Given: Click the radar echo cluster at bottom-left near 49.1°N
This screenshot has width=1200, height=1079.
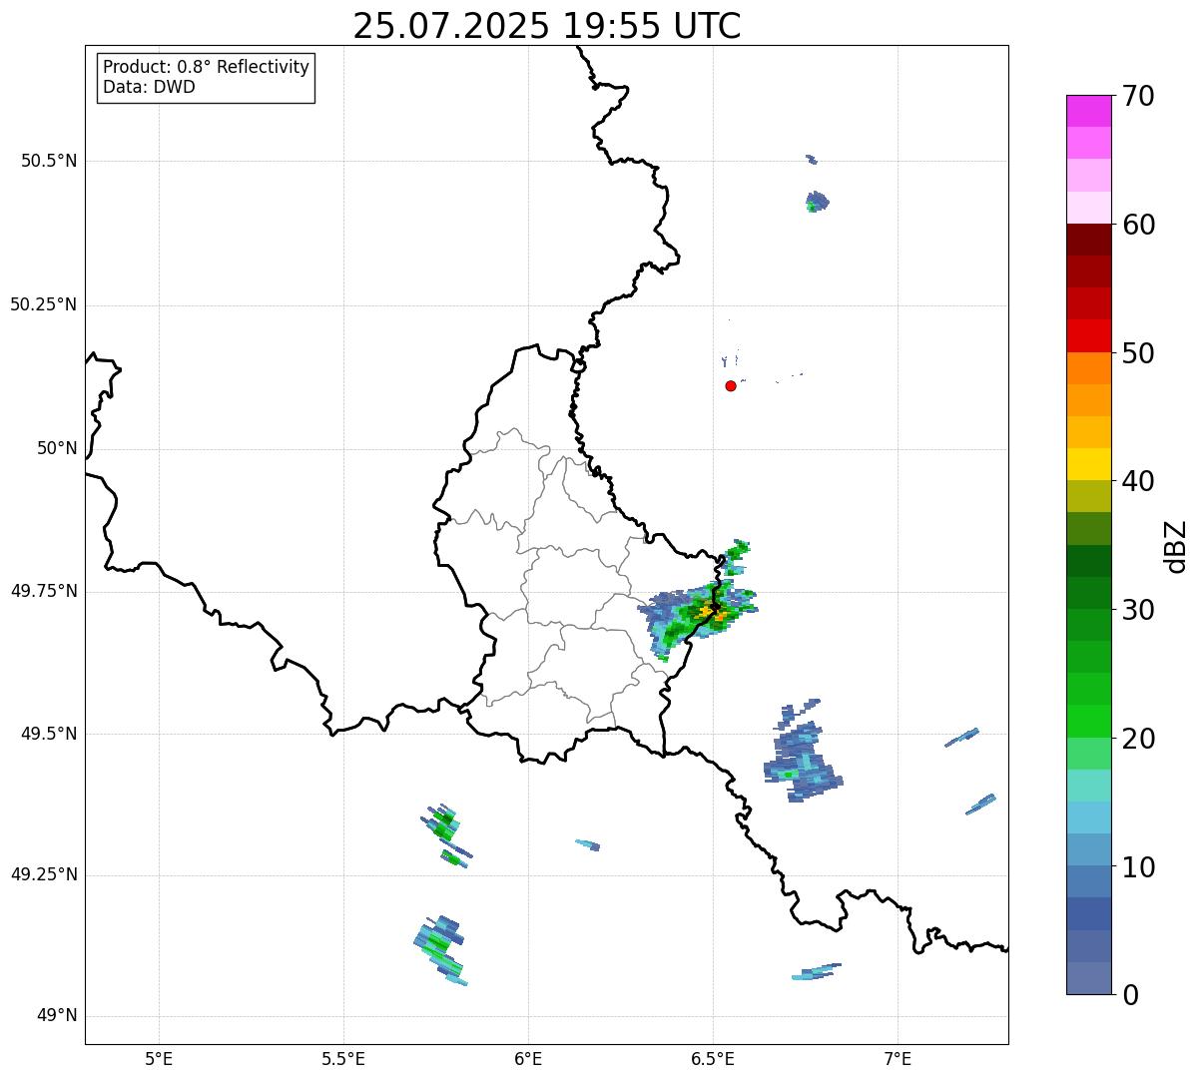Looking at the screenshot, I should pos(440,950).
